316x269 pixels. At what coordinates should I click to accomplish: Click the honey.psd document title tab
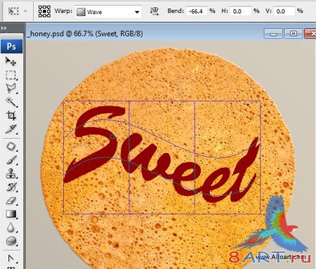coord(85,34)
